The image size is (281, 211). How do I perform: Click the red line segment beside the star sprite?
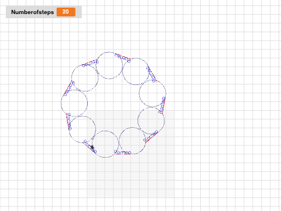point(90,147)
